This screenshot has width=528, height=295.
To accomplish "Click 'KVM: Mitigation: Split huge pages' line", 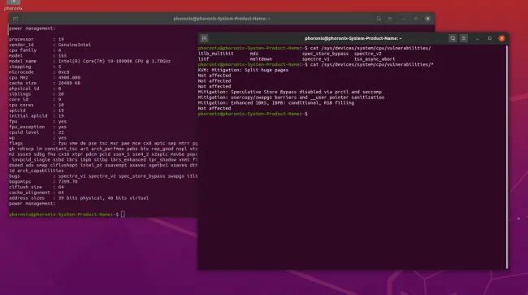I will tap(243, 70).
